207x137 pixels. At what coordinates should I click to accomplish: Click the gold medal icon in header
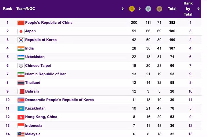(132, 9)
